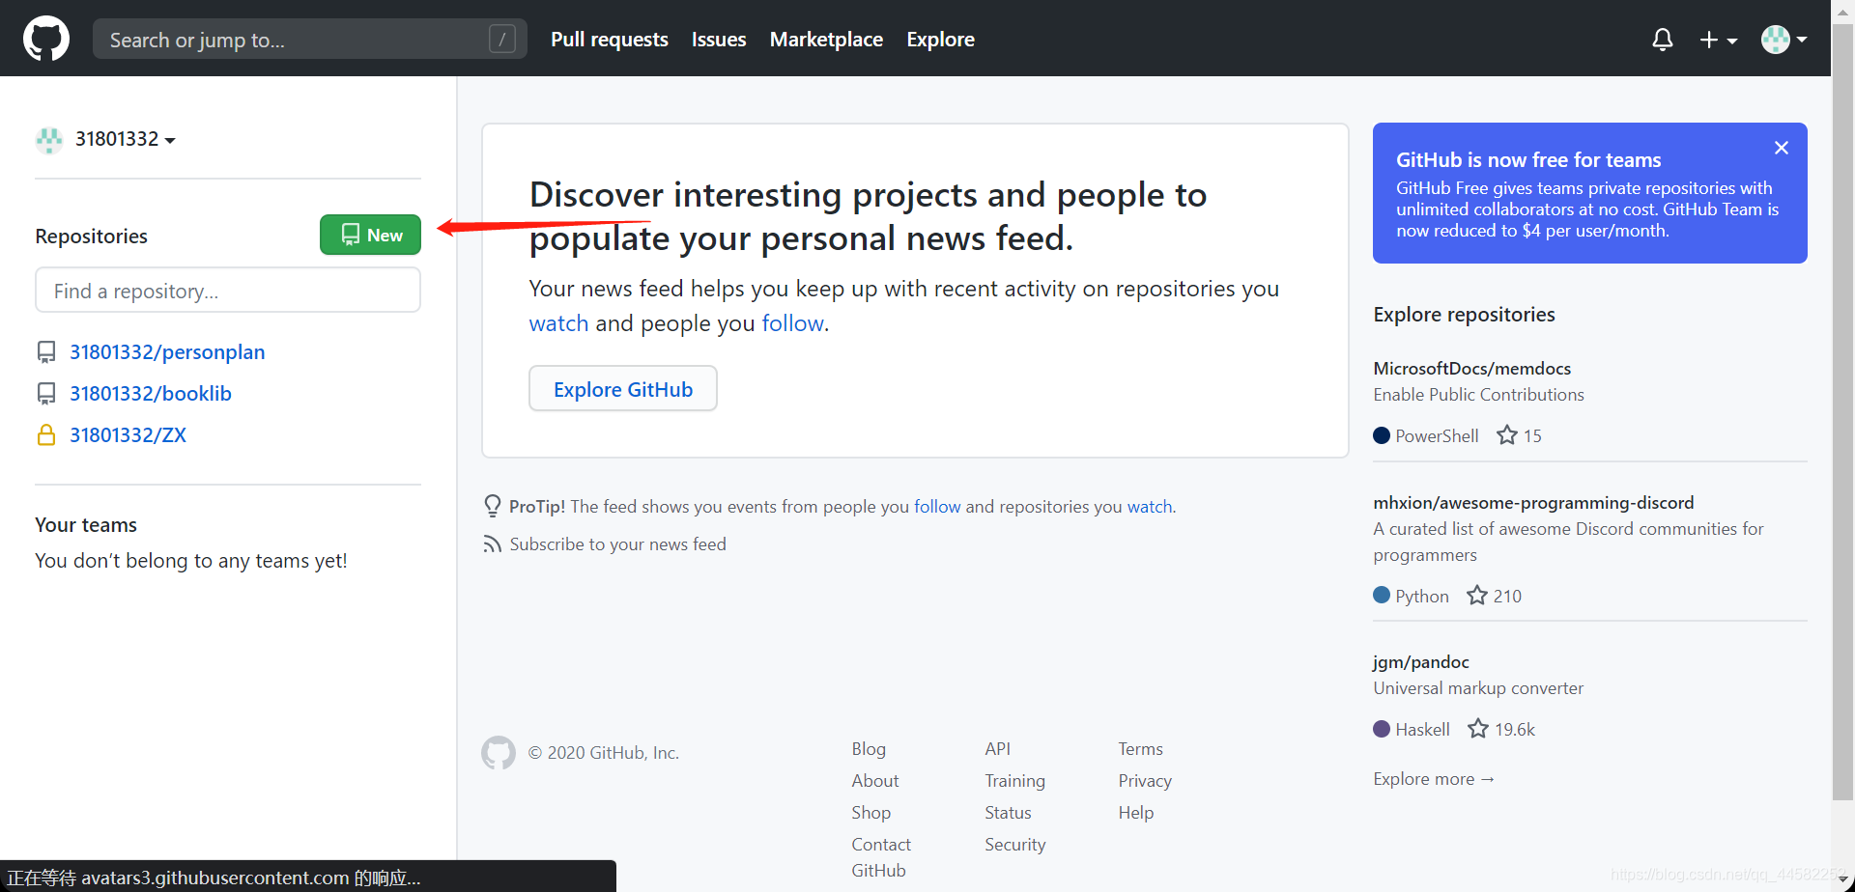Click the repo icon beside personplan
Screen dimensions: 1855x892
point(46,352)
